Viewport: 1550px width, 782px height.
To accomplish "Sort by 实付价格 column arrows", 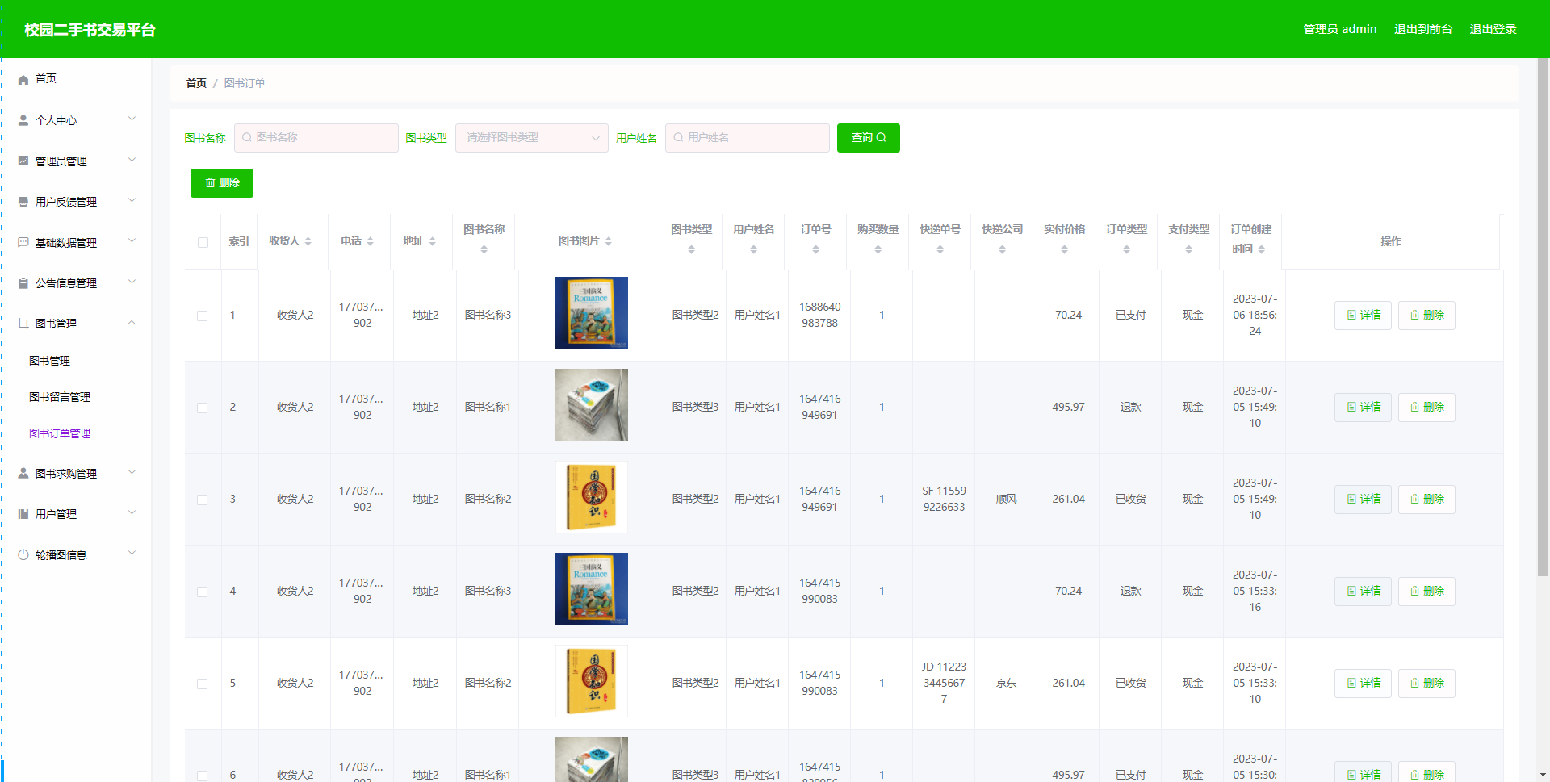I will (x=1065, y=249).
